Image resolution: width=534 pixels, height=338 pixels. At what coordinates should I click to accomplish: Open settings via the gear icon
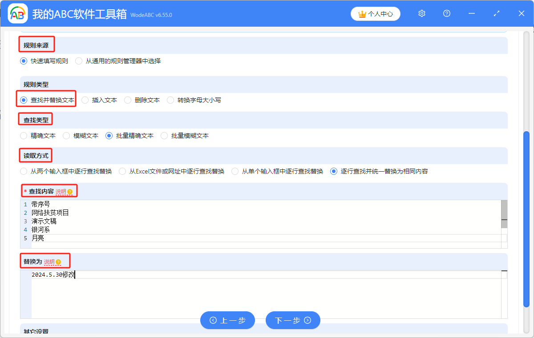[422, 14]
